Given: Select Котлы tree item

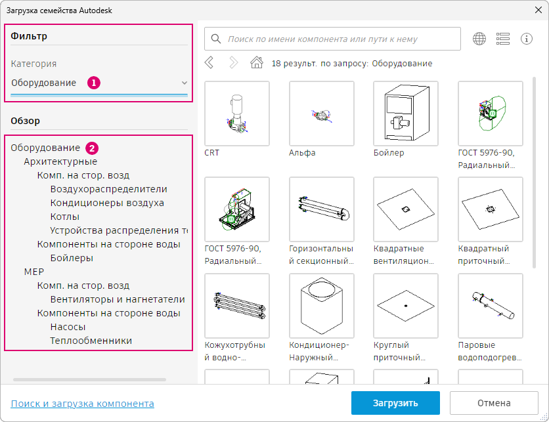Looking at the screenshot, I should [65, 217].
